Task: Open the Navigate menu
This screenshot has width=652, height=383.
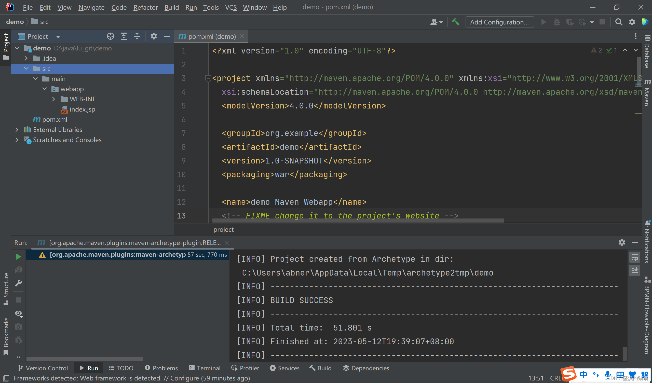Action: point(91,7)
